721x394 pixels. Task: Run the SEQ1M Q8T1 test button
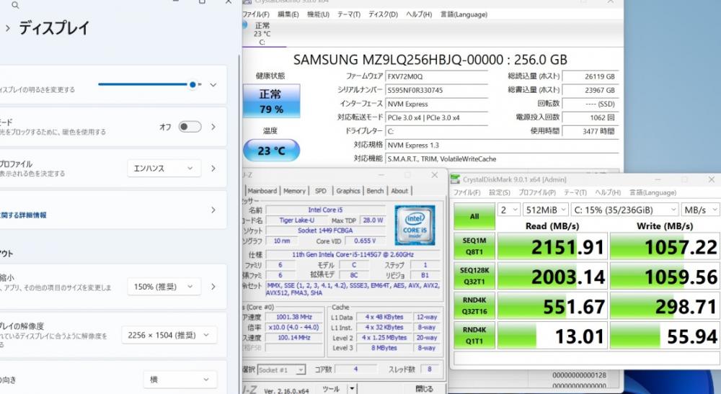[x=474, y=246]
